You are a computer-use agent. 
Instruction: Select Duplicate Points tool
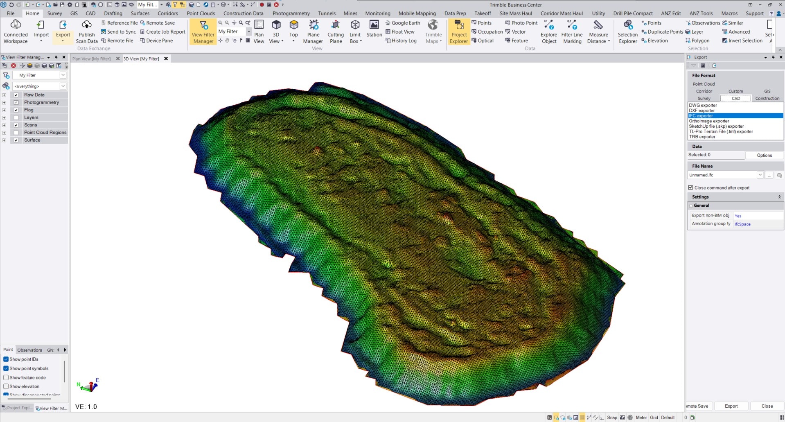662,32
